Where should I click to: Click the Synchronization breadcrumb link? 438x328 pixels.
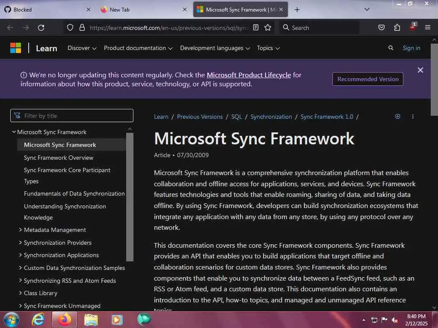(x=271, y=117)
